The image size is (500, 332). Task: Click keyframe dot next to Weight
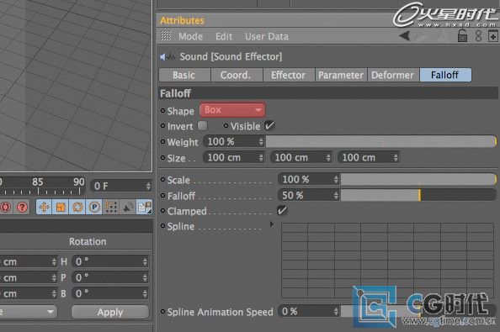click(x=162, y=142)
